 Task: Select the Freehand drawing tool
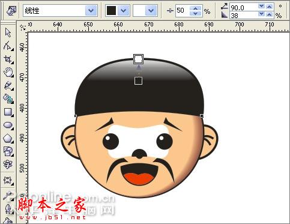[8, 86]
